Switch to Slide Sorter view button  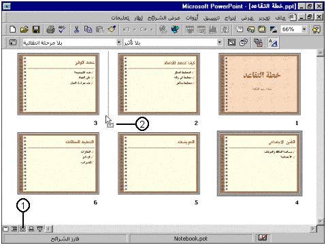(22, 229)
